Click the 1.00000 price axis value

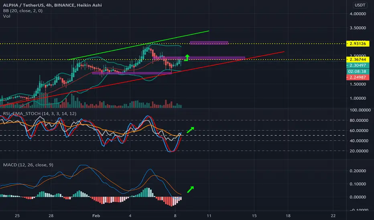[x=358, y=98]
